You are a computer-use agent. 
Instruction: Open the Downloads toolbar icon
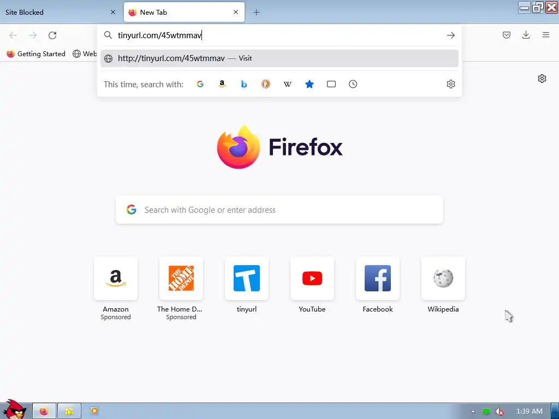[526, 35]
